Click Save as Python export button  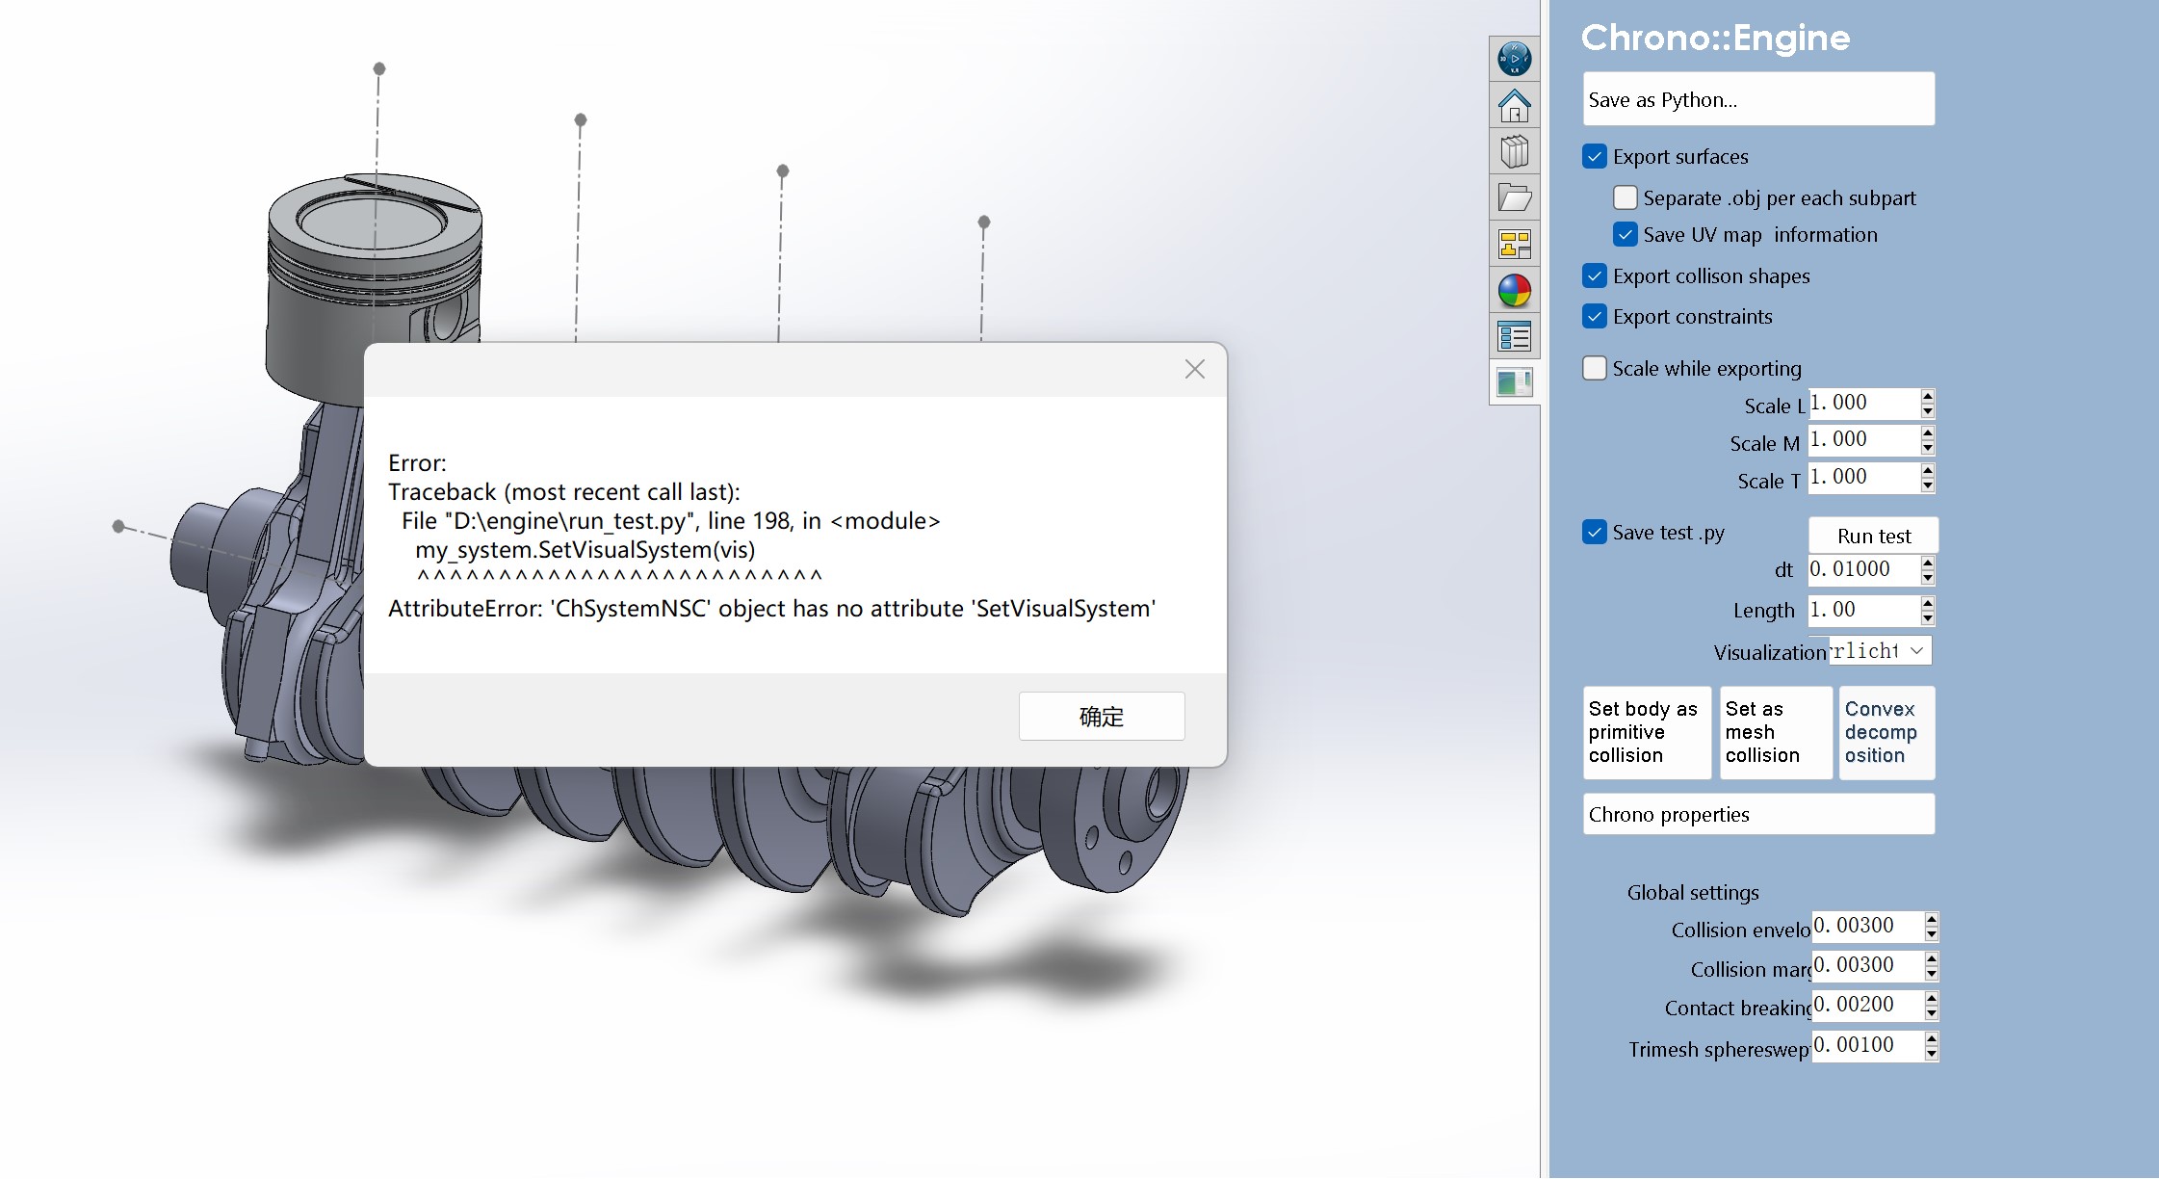tap(1758, 97)
